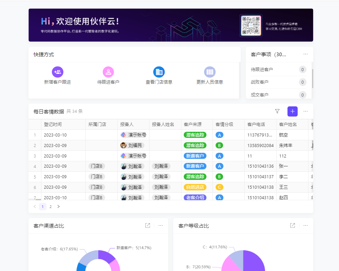Expand the 客户等级占比 chart to fullscreen
Screen dimensions: 339x271
(x=292, y=225)
